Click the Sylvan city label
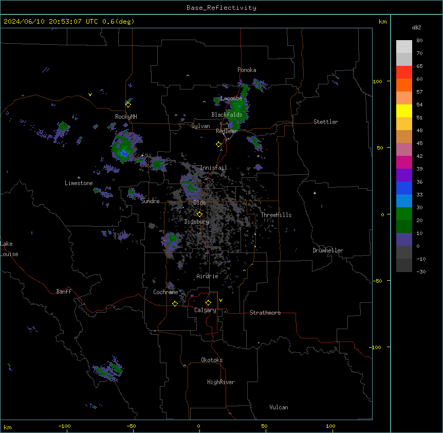443x433 pixels. point(200,126)
